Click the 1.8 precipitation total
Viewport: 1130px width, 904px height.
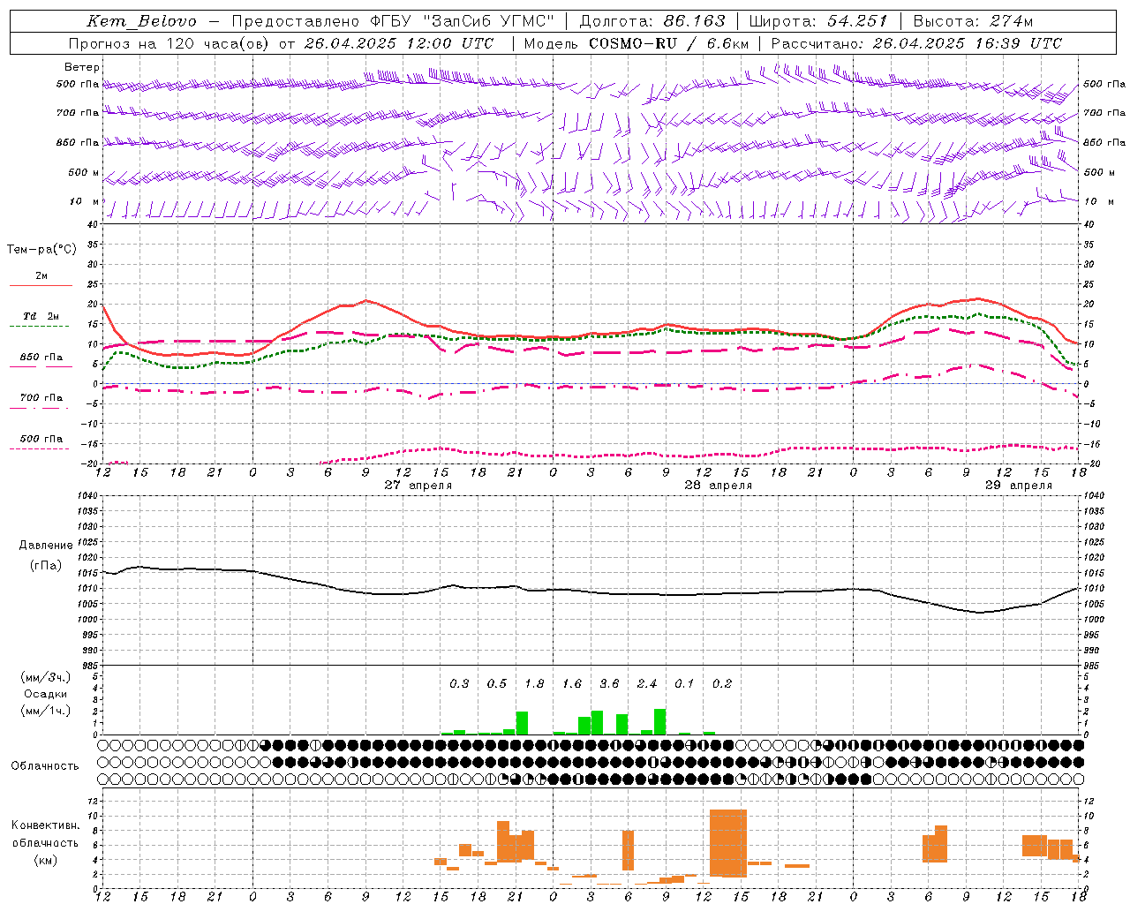pyautogui.click(x=534, y=683)
